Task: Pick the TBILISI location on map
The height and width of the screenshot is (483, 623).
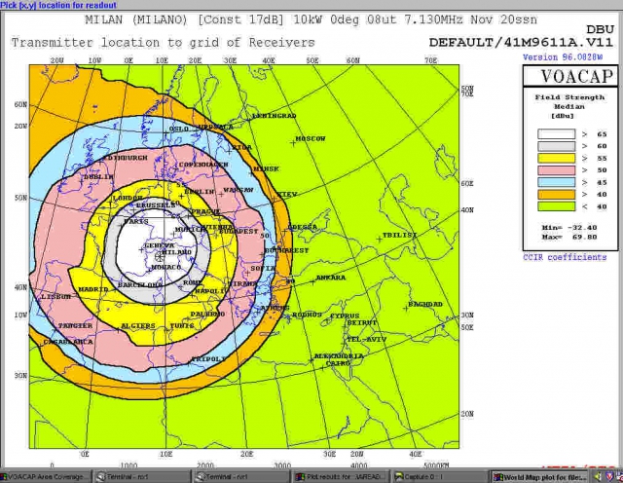Action: [x=399, y=235]
